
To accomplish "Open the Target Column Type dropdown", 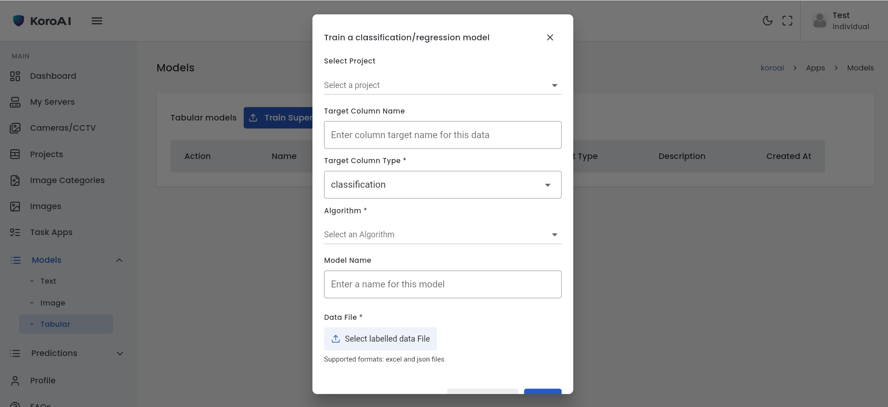I will click(x=442, y=185).
